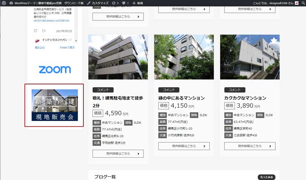Click the user avatar in admin bar

pyautogui.click(x=297, y=3)
